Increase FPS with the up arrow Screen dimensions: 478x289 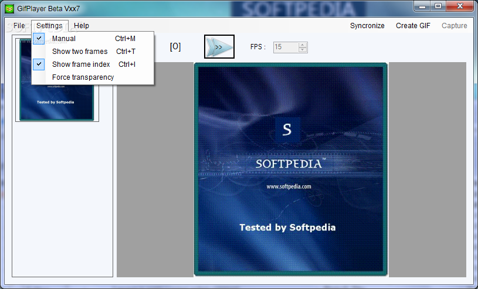[303, 45]
